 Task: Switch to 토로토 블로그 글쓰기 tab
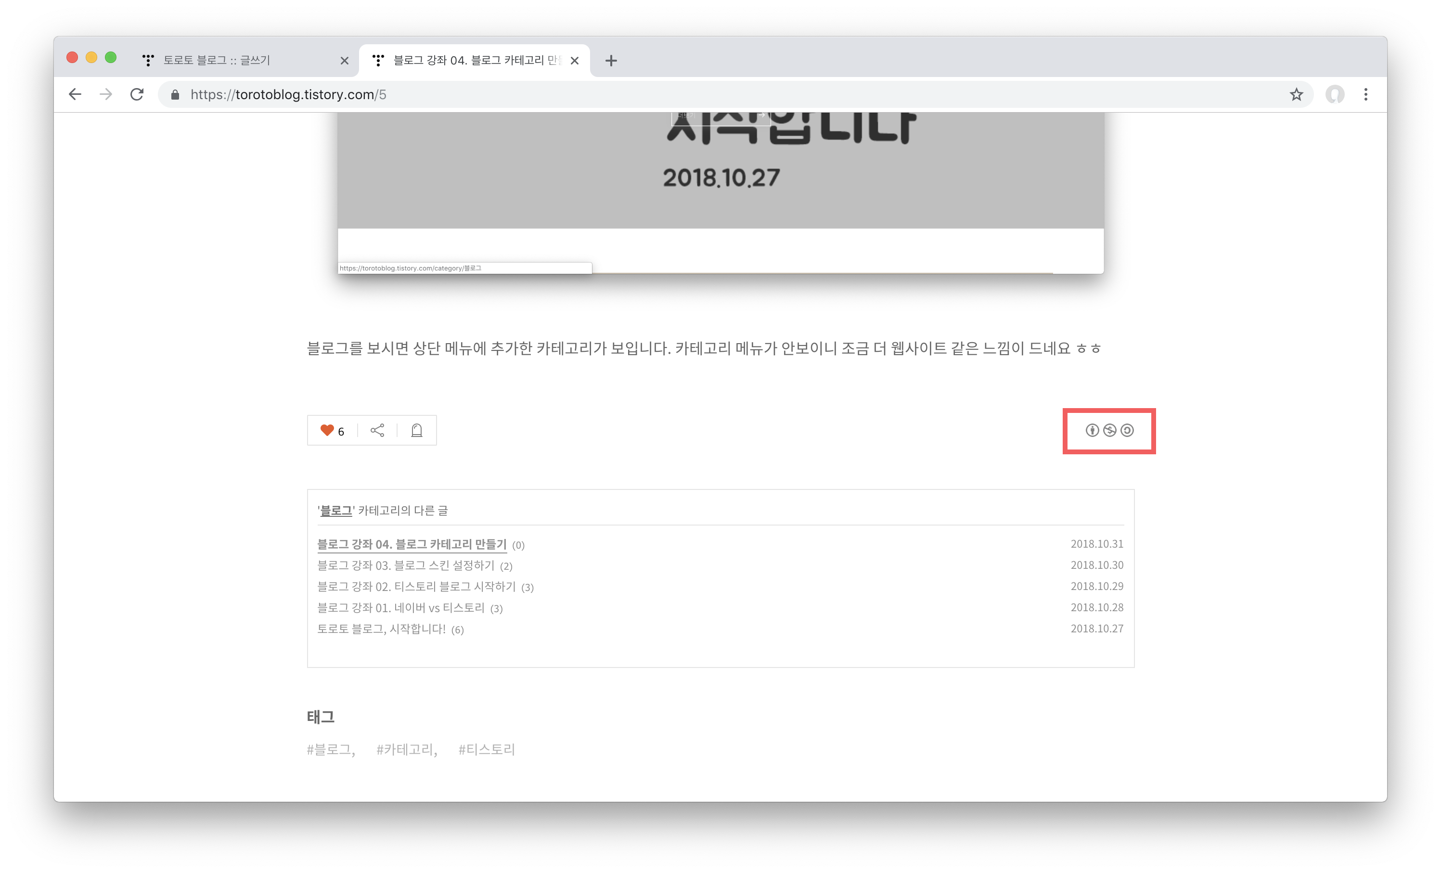click(x=234, y=60)
